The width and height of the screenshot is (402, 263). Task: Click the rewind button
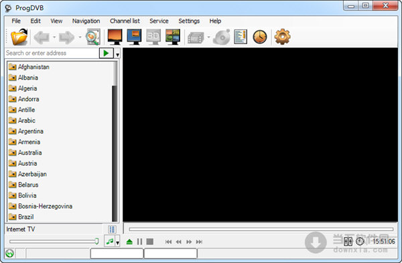179,242
